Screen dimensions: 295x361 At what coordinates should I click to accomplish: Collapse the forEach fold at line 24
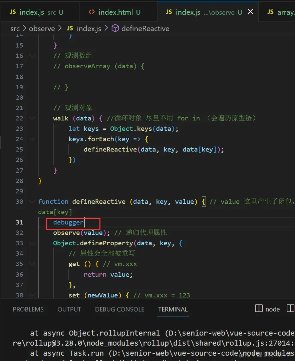pyautogui.click(x=32, y=139)
